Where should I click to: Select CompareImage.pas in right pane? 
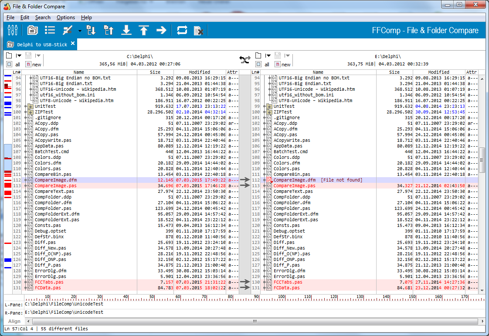[294, 185]
